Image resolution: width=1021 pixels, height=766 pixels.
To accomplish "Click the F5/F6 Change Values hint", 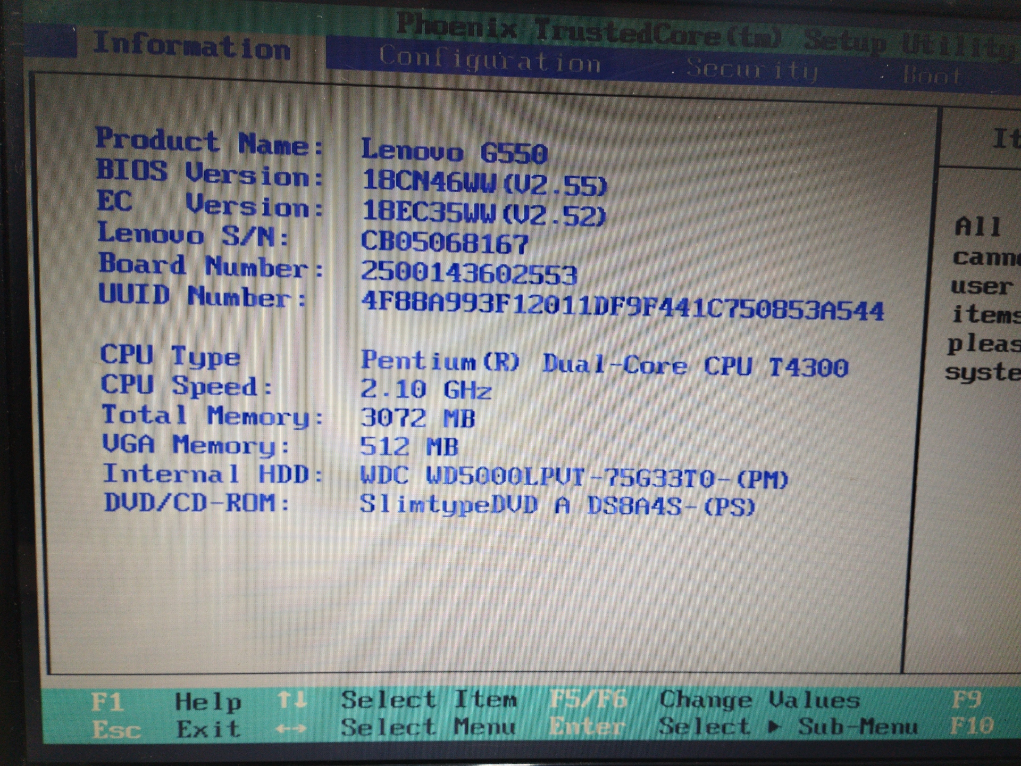I will (705, 699).
